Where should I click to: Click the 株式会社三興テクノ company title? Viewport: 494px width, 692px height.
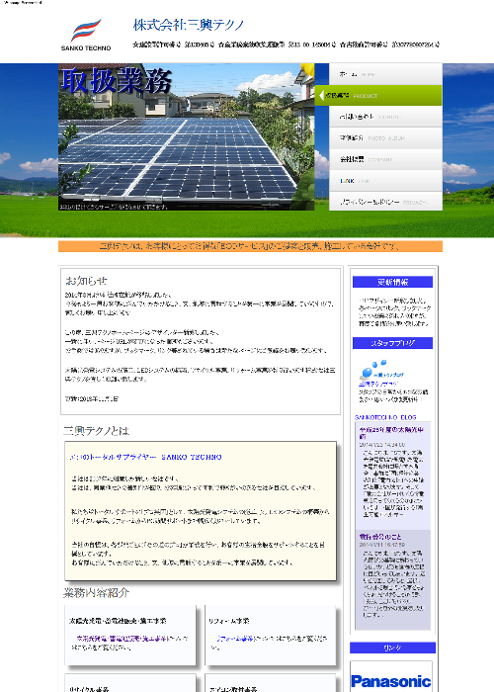(x=189, y=25)
